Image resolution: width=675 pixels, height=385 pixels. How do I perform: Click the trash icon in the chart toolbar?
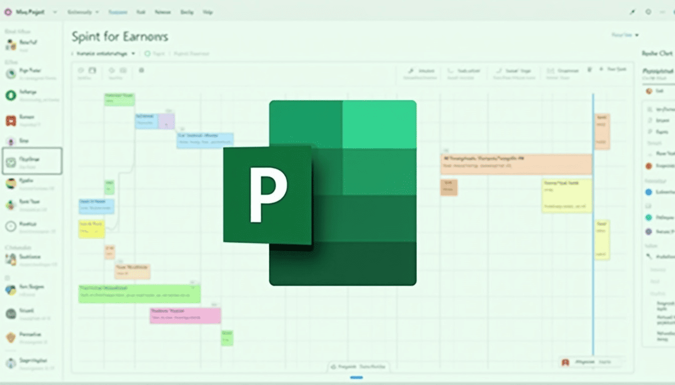pos(590,70)
